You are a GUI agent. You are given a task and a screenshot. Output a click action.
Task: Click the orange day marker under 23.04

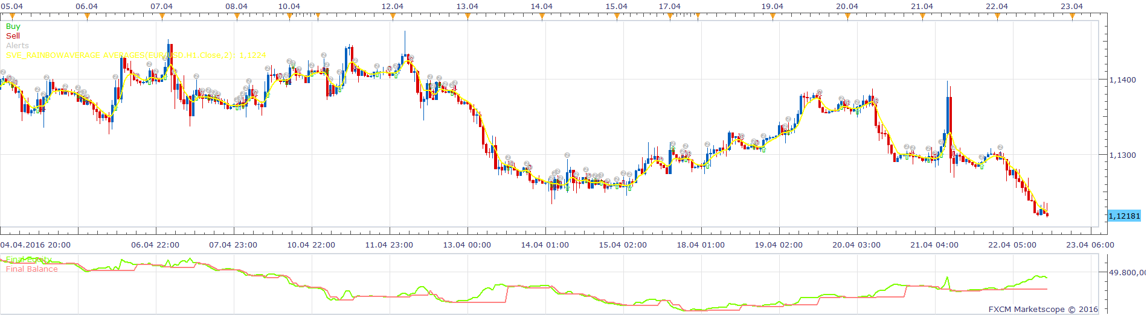(x=1072, y=16)
